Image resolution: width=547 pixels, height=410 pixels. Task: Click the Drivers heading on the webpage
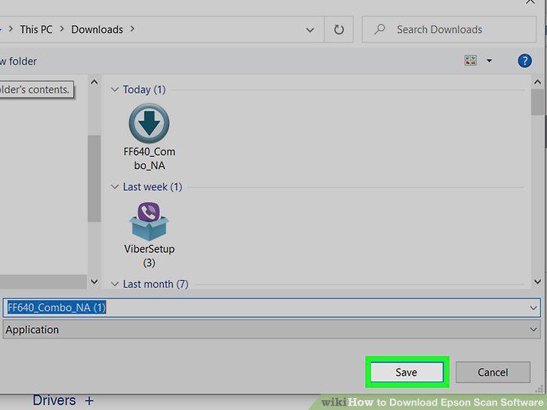coord(54,400)
